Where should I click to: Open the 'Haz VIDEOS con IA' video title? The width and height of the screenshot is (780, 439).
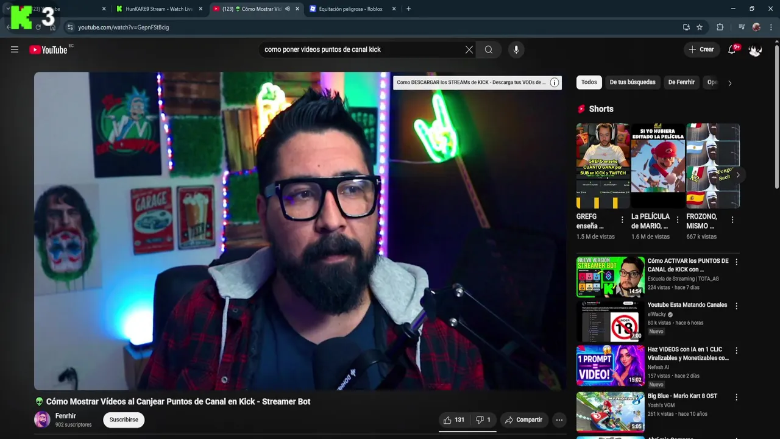pyautogui.click(x=688, y=354)
